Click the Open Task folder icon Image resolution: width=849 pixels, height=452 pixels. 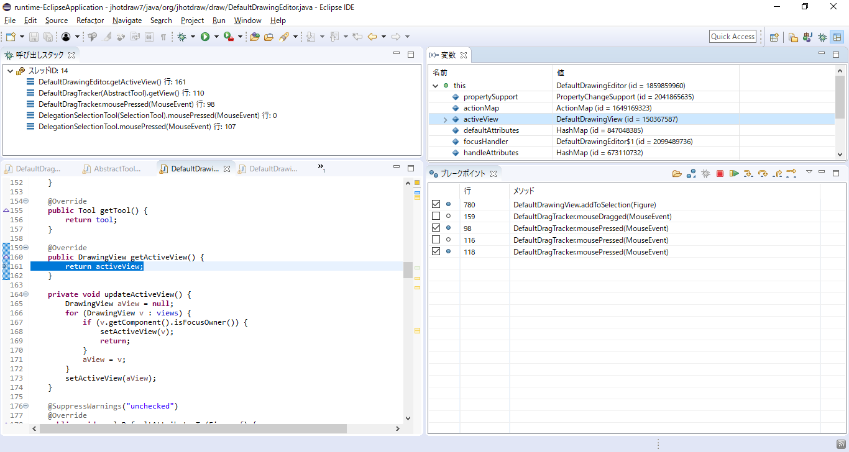pyautogui.click(x=268, y=37)
